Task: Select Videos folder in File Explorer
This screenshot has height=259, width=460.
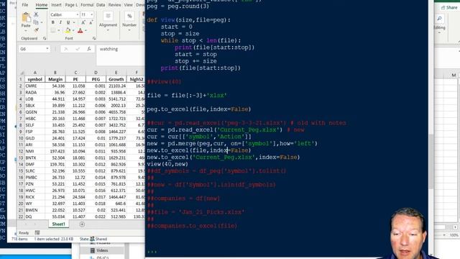Action: pyautogui.click(x=102, y=250)
